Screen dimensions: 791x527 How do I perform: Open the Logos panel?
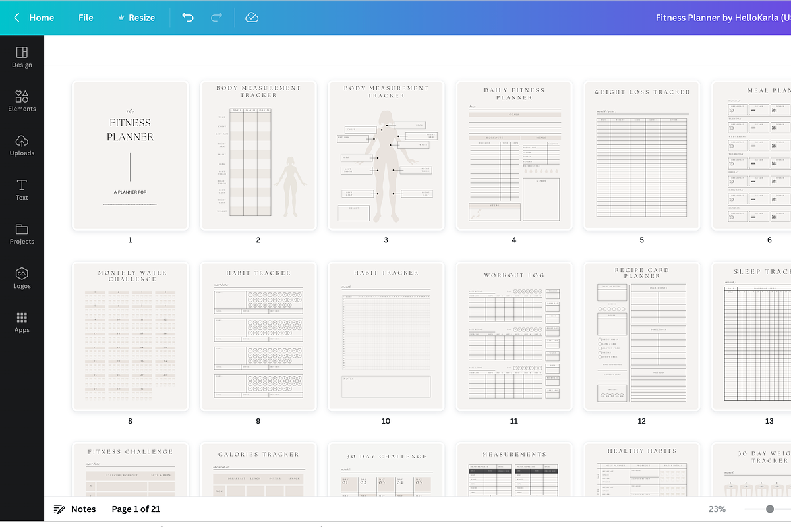[x=22, y=278]
